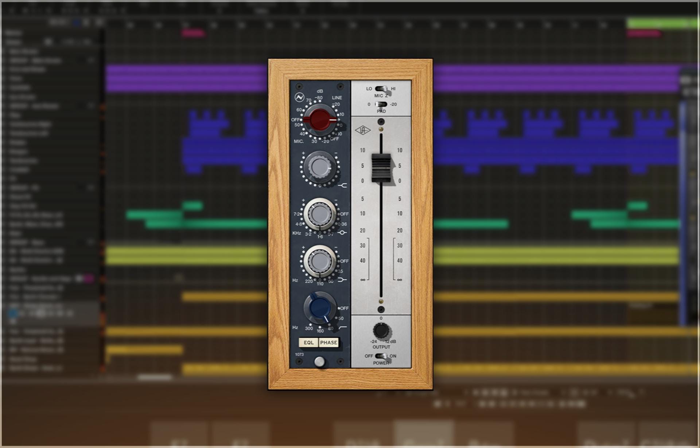The image size is (700, 448).
Task: Click the 12 dB label below output knob
Action: [390, 342]
